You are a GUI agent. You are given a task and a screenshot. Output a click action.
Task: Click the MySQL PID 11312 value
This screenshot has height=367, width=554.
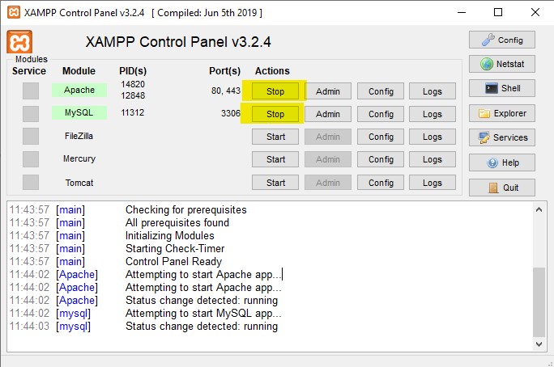pos(133,112)
